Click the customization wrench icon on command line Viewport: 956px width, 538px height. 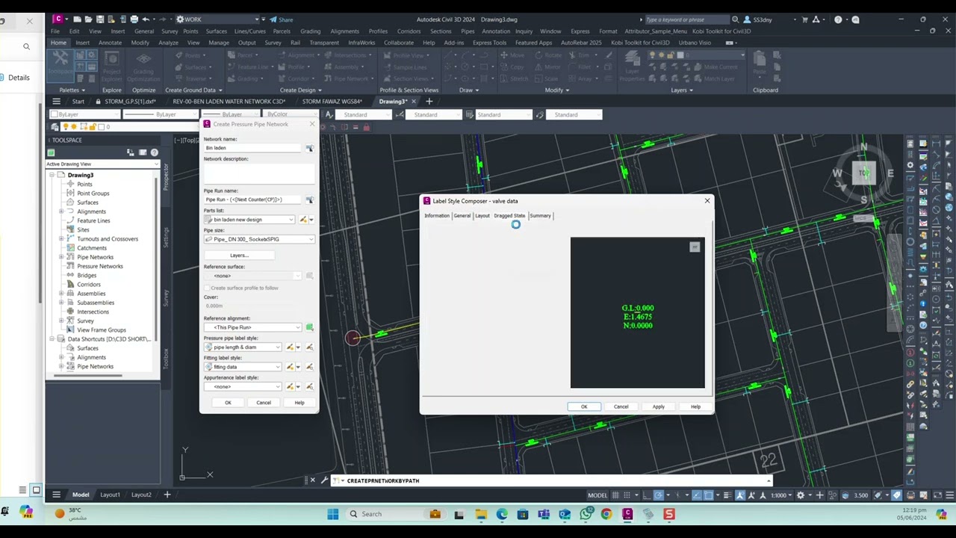tap(324, 480)
